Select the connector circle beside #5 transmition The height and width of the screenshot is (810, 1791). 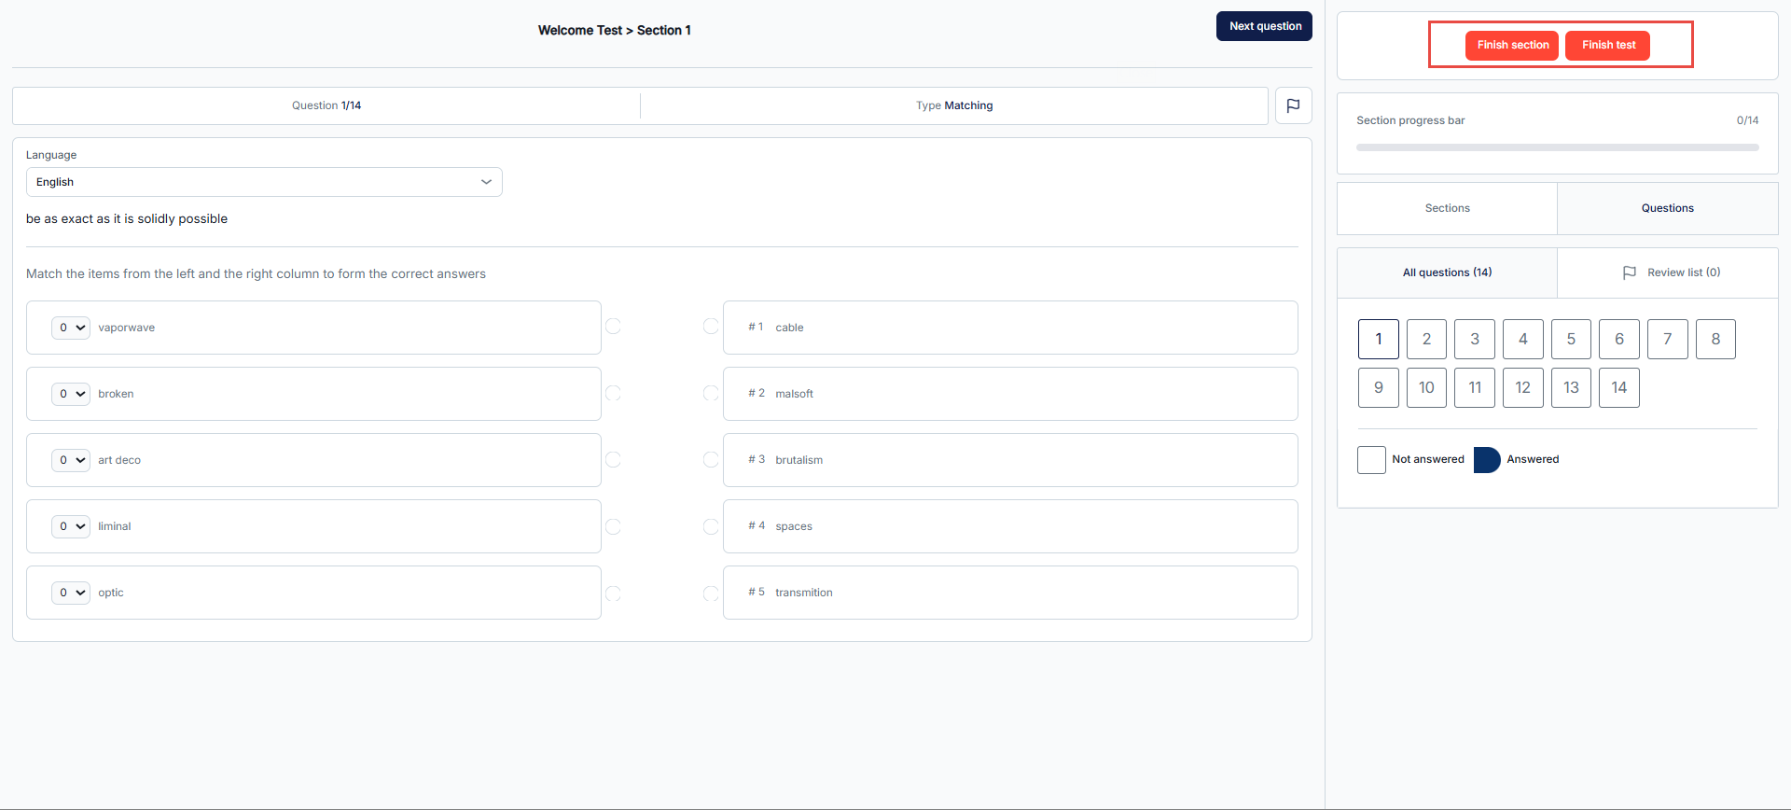(711, 593)
